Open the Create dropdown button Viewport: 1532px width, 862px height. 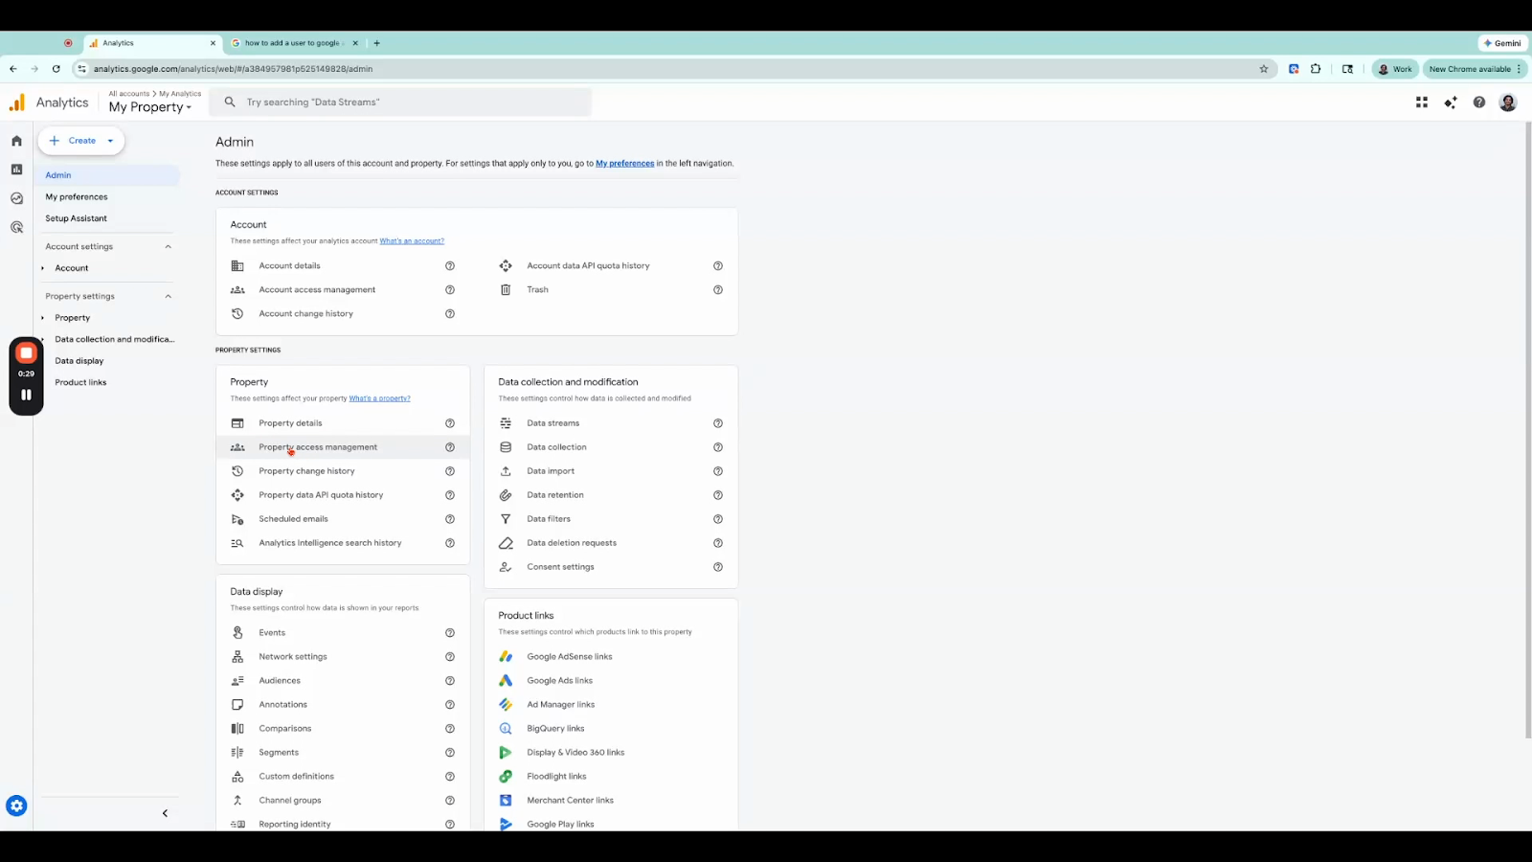tap(81, 141)
